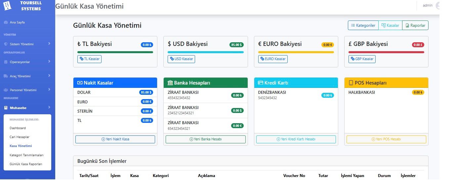The height and width of the screenshot is (180, 453).
Task: Open Dashboard under Muhasebe İşlemleri
Action: (x=18, y=128)
